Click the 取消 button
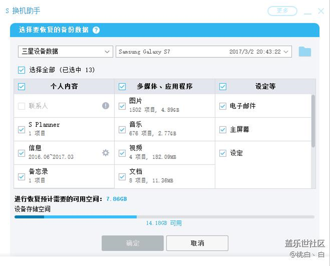 coord(197,243)
